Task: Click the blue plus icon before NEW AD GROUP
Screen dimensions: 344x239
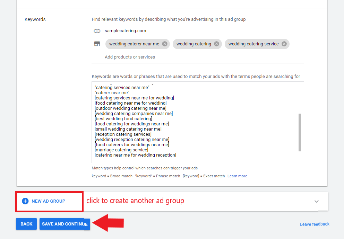Action: pos(25,201)
